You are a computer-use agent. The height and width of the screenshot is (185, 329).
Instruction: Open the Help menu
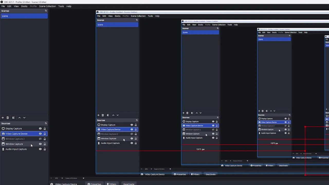click(x=69, y=6)
